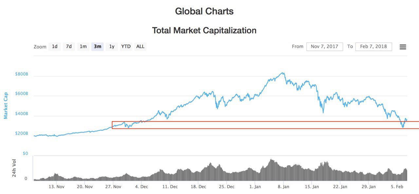
Task: Click the 13. Nov date axis label
Action: pos(56,187)
